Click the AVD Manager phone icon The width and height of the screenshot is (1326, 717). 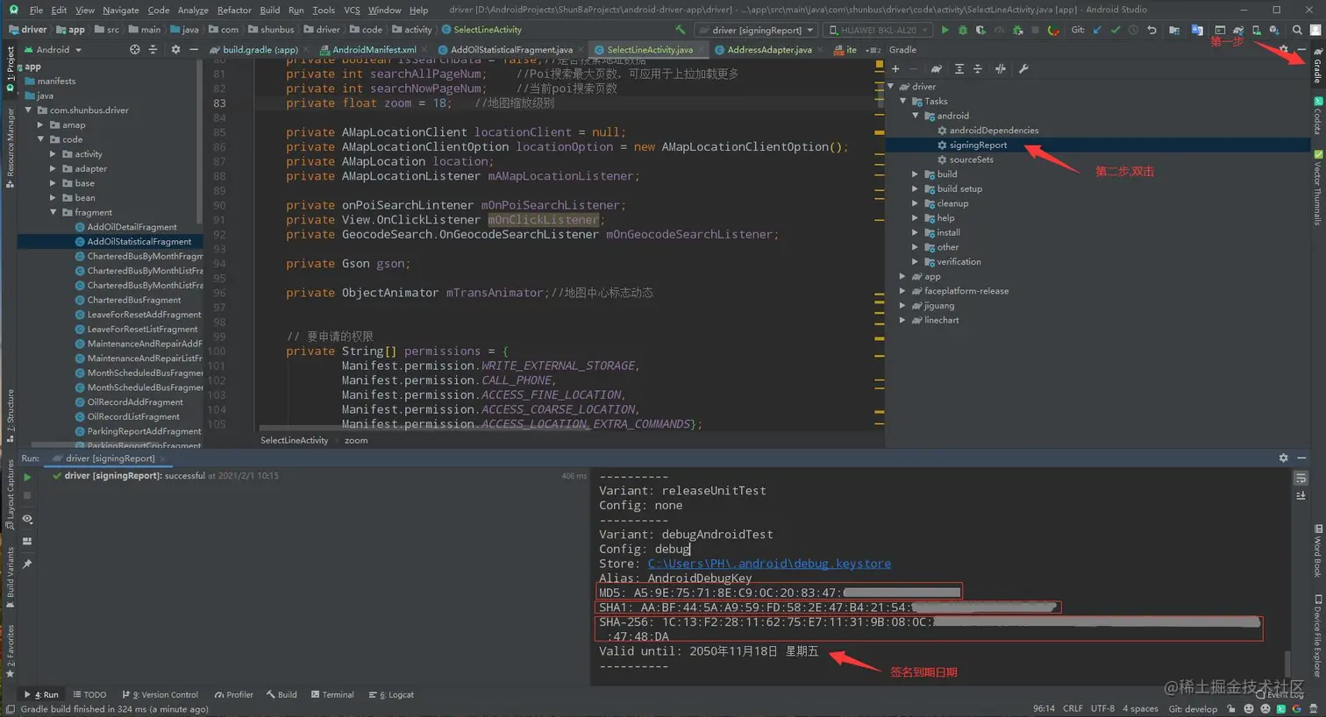(1256, 30)
